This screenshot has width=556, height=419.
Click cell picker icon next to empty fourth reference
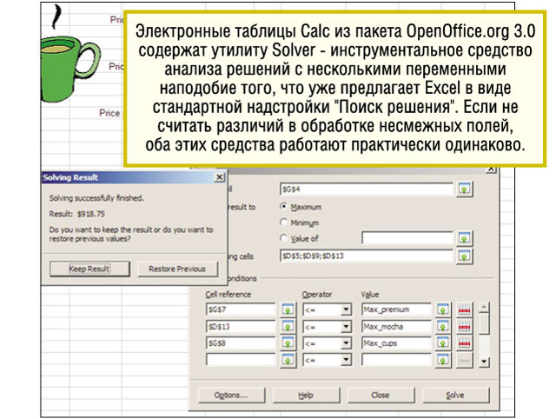pyautogui.click(x=288, y=360)
